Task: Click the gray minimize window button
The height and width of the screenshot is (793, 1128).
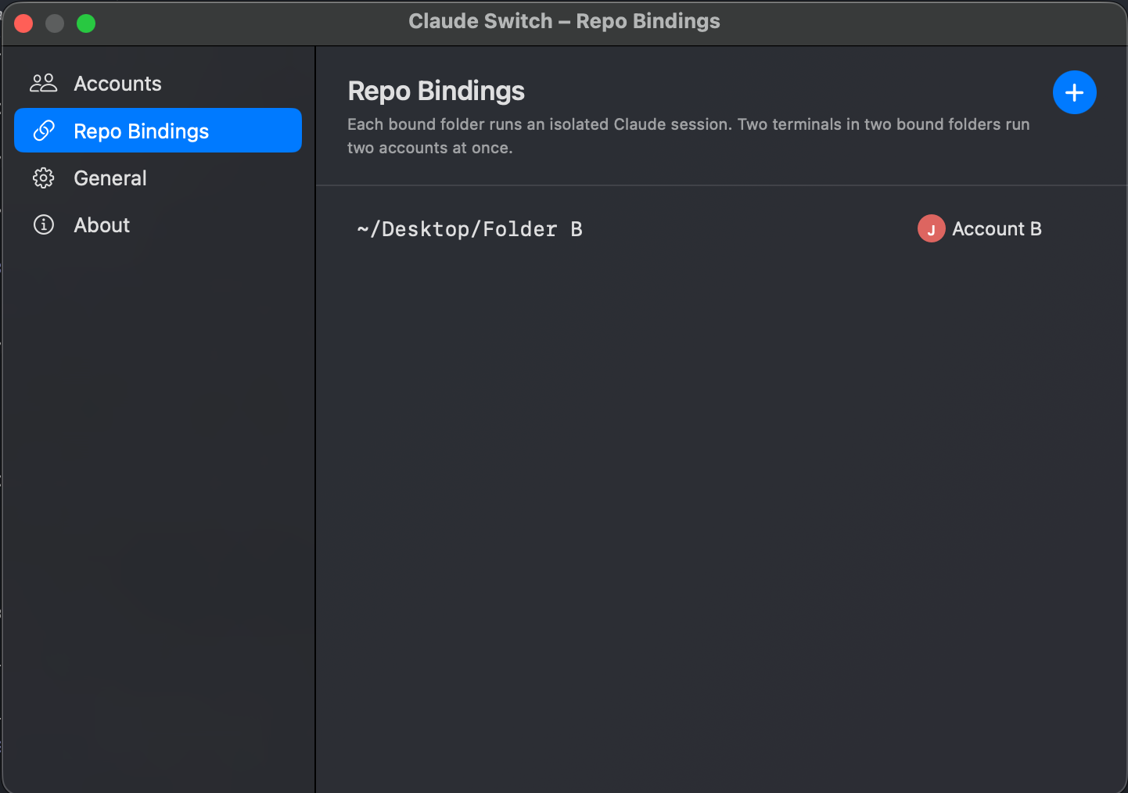Action: 55,23
